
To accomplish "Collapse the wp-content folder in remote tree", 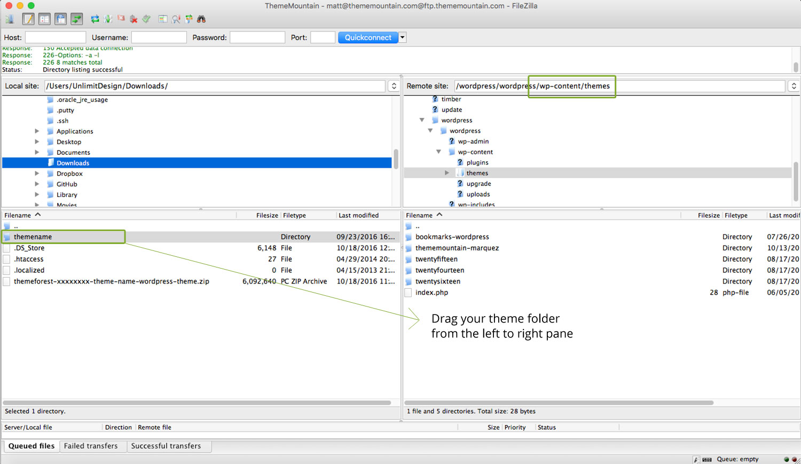I will [439, 152].
